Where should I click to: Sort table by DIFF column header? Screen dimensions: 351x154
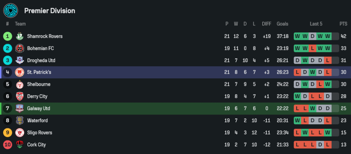(266, 24)
